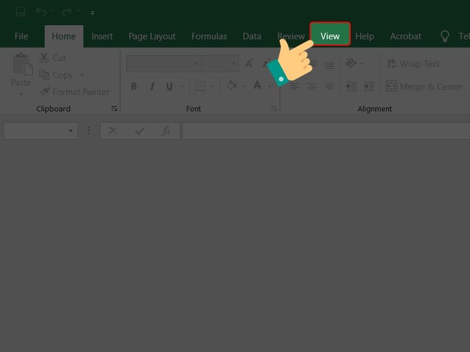Open the Acrobat tab
The width and height of the screenshot is (470, 352).
tap(405, 36)
